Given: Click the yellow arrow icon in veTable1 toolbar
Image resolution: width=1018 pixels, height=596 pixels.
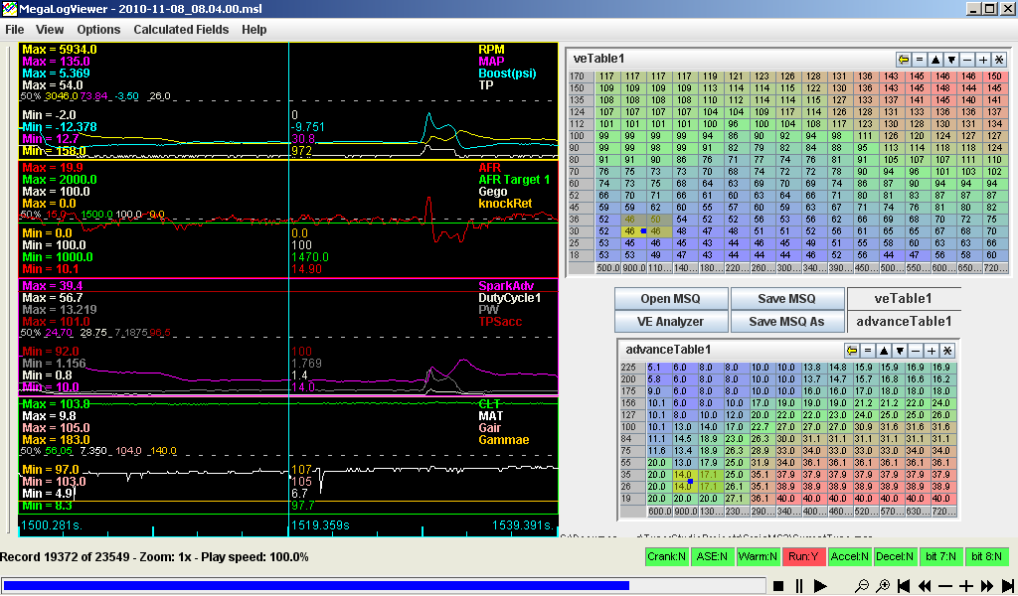Looking at the screenshot, I should pyautogui.click(x=903, y=60).
